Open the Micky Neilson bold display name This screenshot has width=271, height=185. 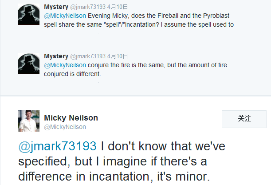[x=71, y=118]
